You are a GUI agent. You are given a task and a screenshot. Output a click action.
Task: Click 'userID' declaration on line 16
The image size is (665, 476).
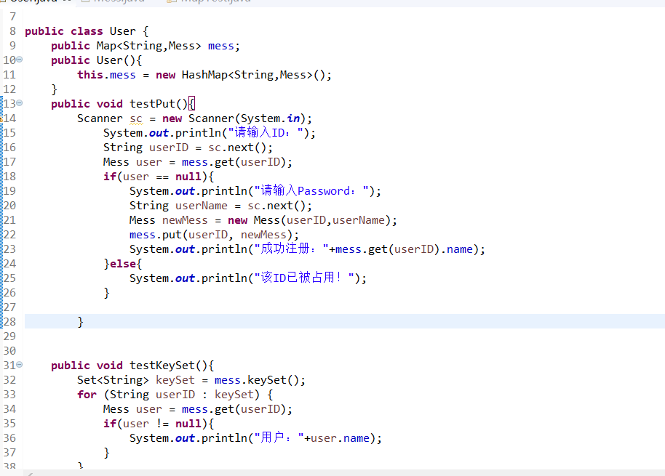pos(169,148)
